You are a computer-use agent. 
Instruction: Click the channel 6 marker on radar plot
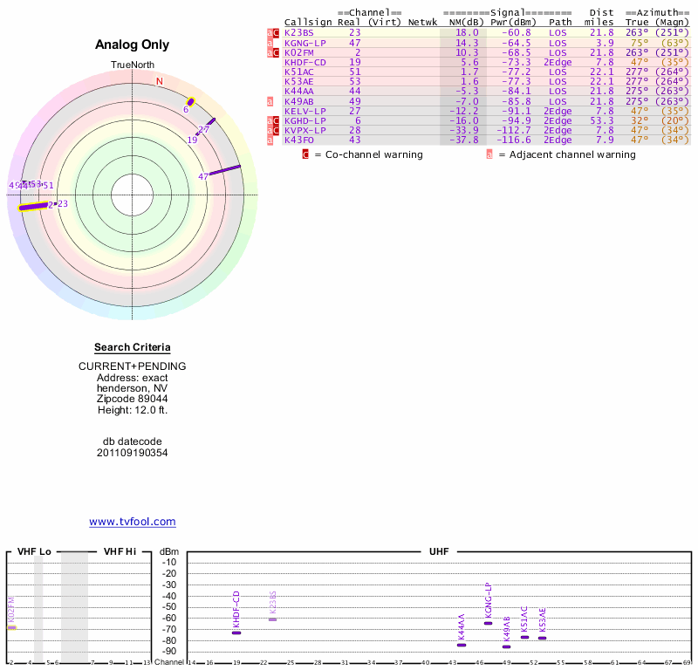click(190, 102)
